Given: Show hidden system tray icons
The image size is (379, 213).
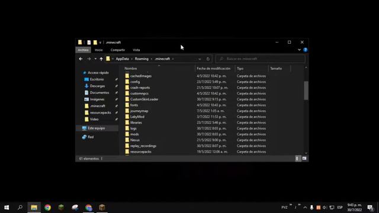Looking at the screenshot, I should tap(305, 208).
